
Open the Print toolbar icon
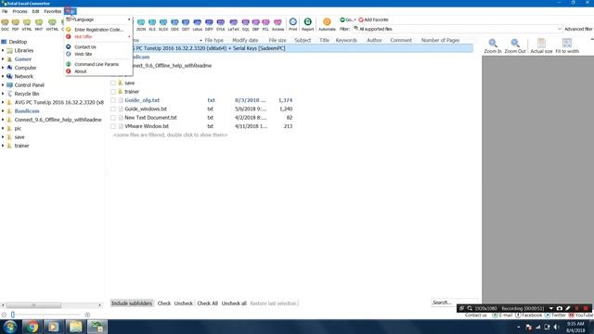tap(293, 24)
